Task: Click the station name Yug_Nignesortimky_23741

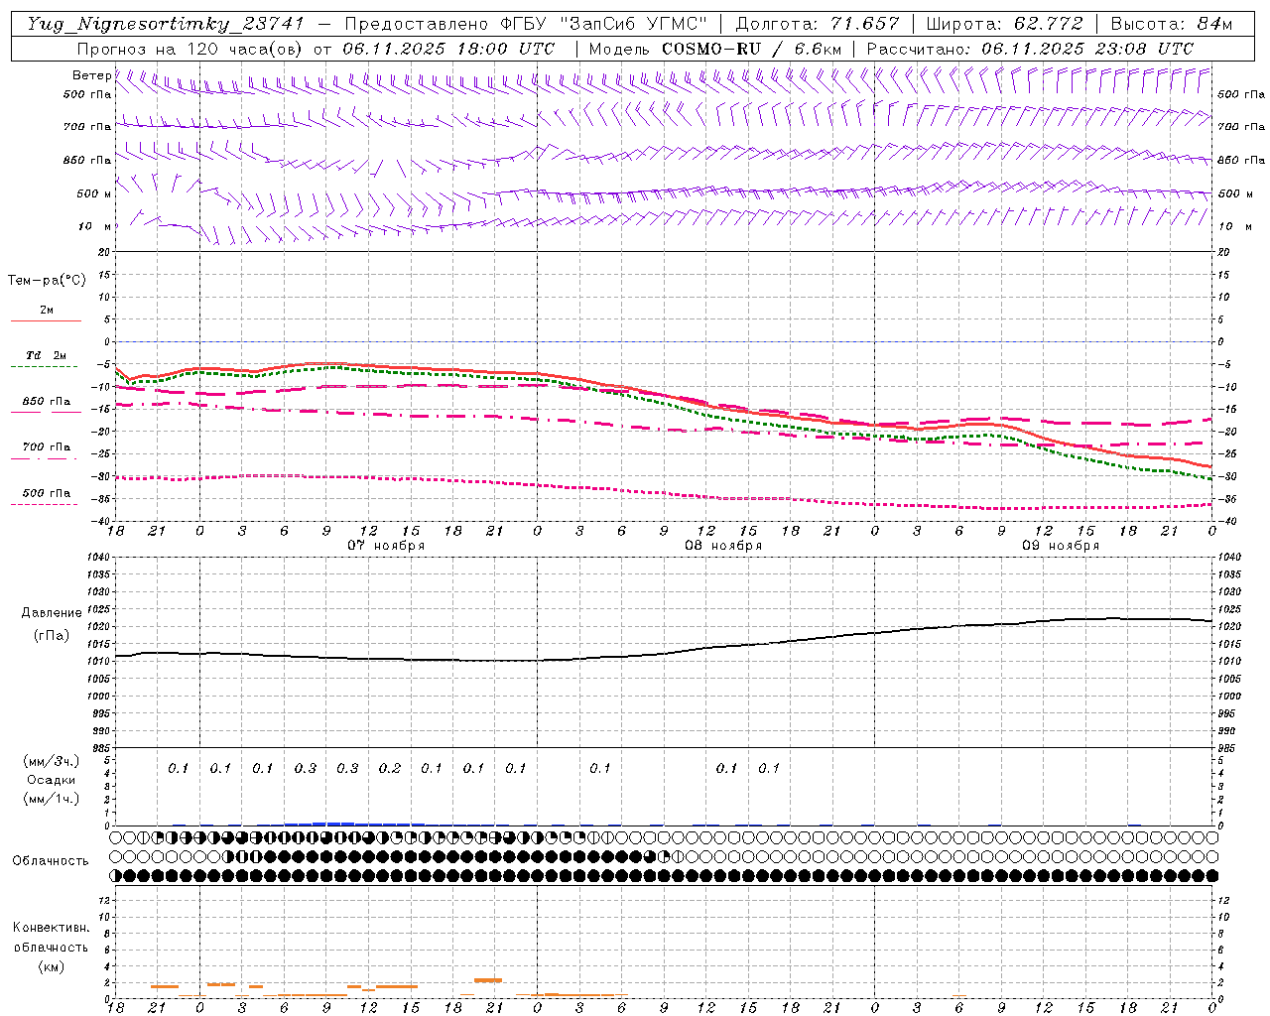Action: tap(166, 24)
